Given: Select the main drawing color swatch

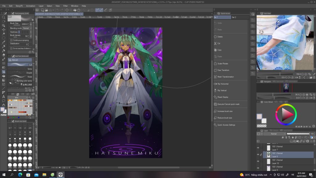Looking at the screenshot, I should pos(259,116).
